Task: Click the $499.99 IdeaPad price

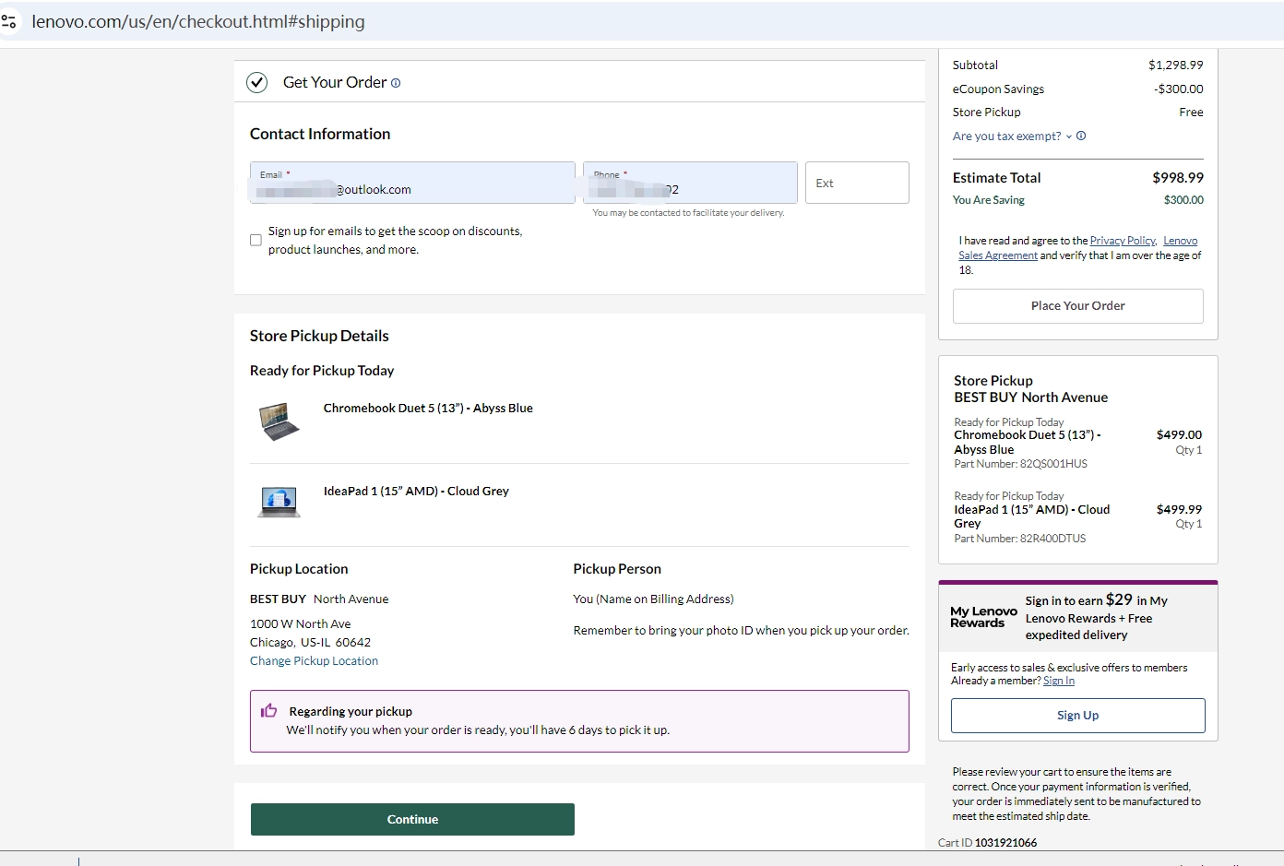Action: tap(1179, 510)
